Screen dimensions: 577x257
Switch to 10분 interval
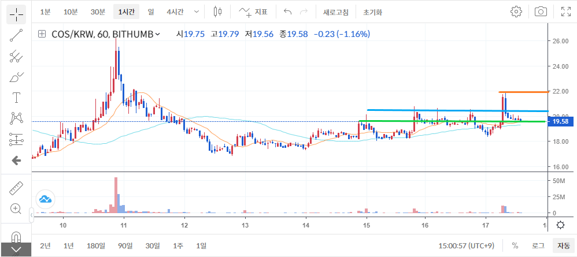(x=71, y=12)
